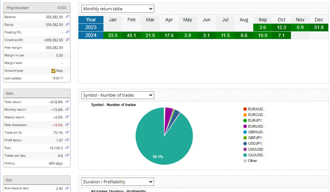This screenshot has width=330, height=192.
Task: Click the chart icon beside Pips
Action: coord(67,147)
